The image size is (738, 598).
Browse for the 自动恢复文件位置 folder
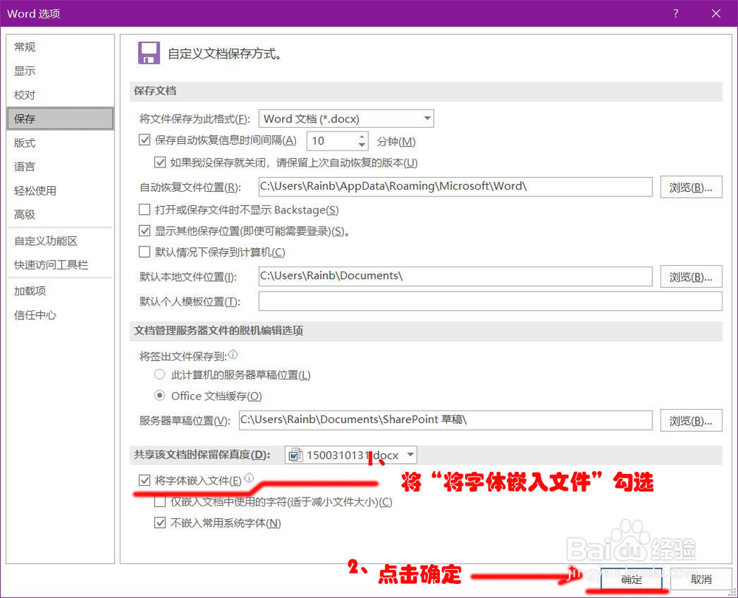coord(691,187)
